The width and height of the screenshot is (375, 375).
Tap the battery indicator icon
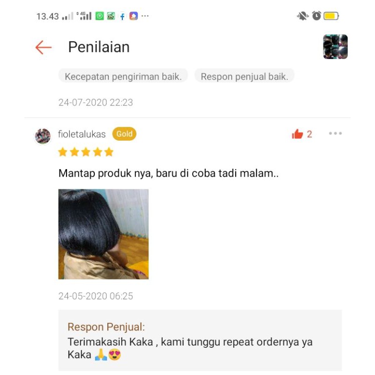[x=331, y=16]
